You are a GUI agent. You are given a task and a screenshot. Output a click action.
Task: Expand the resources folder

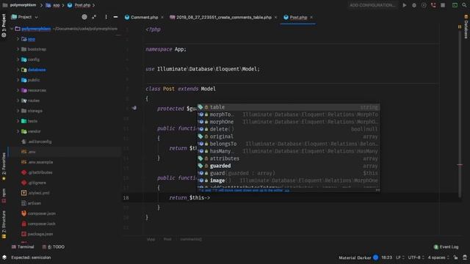(18, 90)
